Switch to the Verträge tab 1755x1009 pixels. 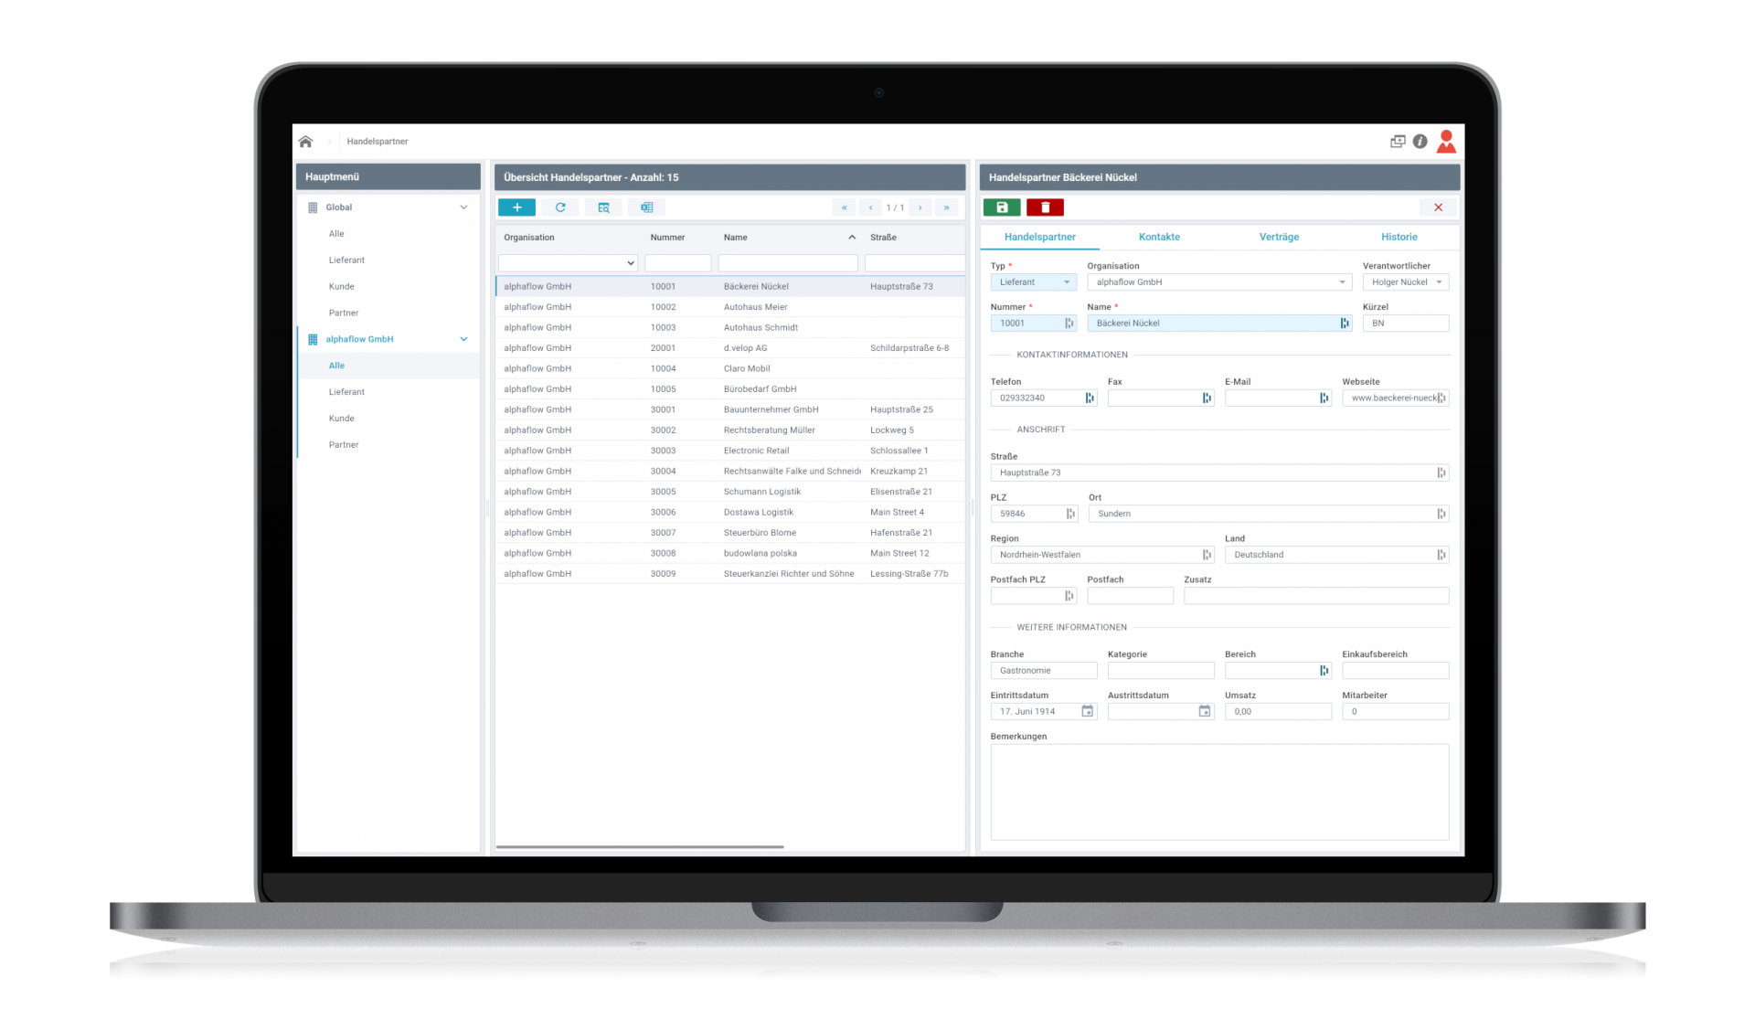pyautogui.click(x=1279, y=237)
